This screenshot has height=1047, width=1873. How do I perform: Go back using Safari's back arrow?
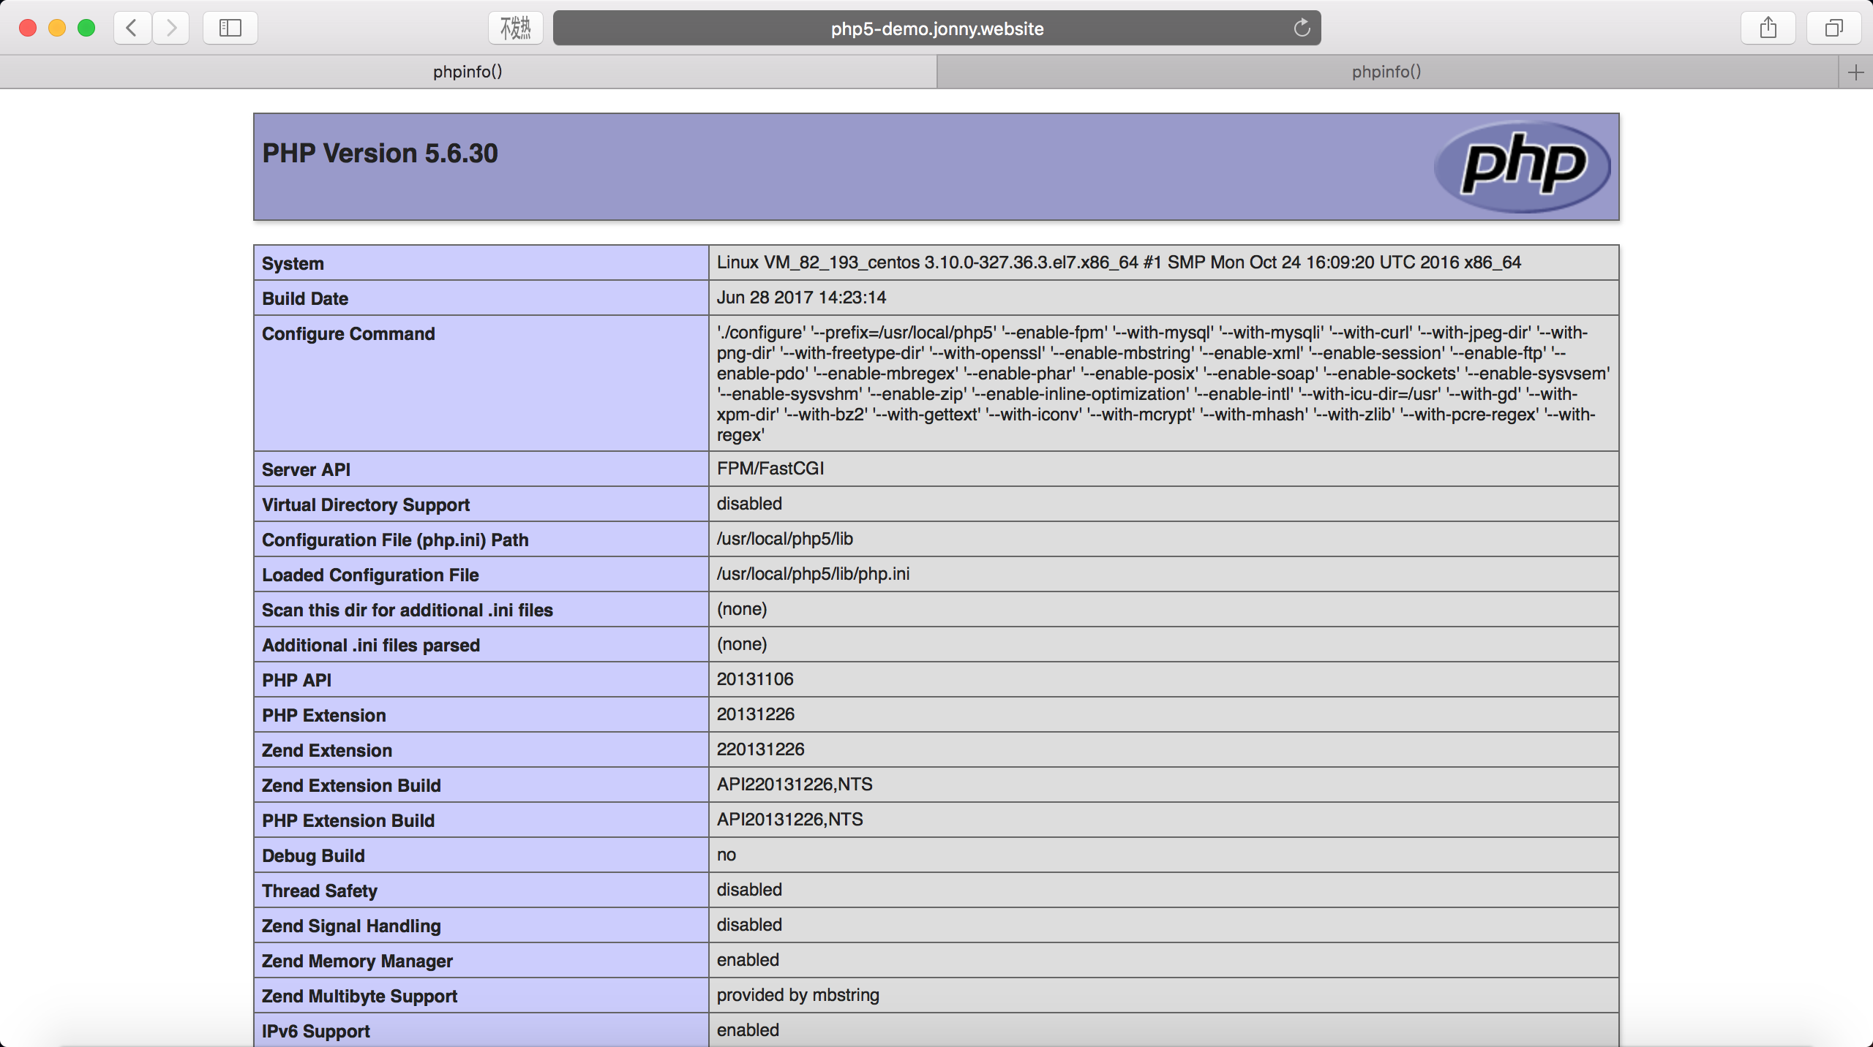tap(132, 28)
